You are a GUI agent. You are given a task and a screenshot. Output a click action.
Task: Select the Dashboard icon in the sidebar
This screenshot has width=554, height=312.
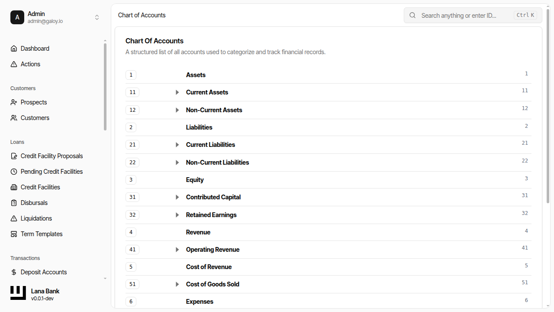(13, 48)
